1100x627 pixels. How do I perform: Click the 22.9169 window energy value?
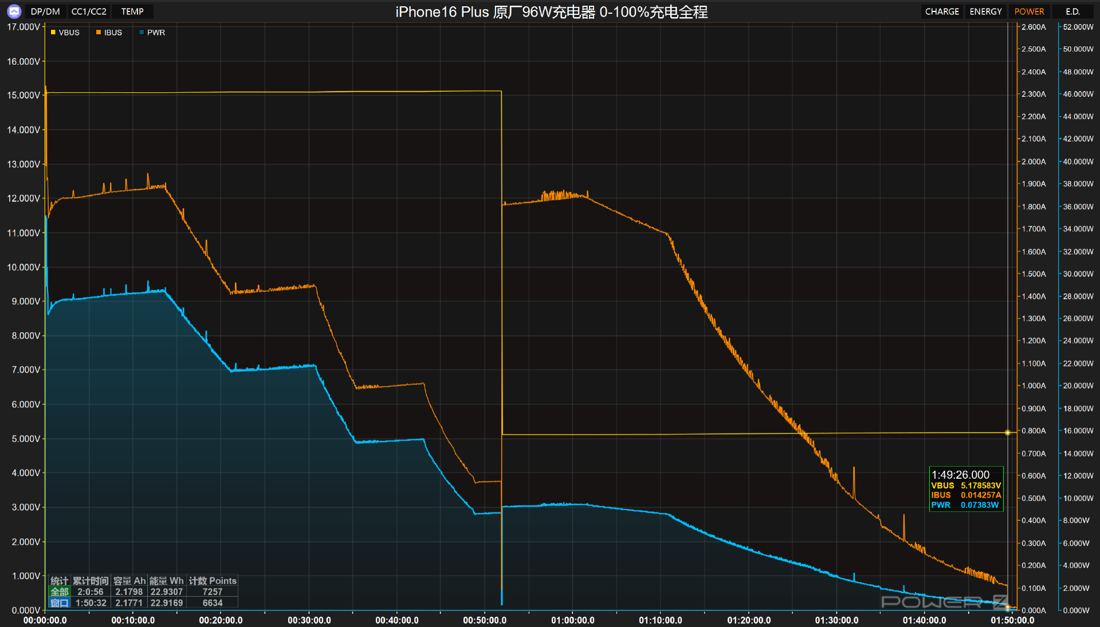click(x=167, y=603)
